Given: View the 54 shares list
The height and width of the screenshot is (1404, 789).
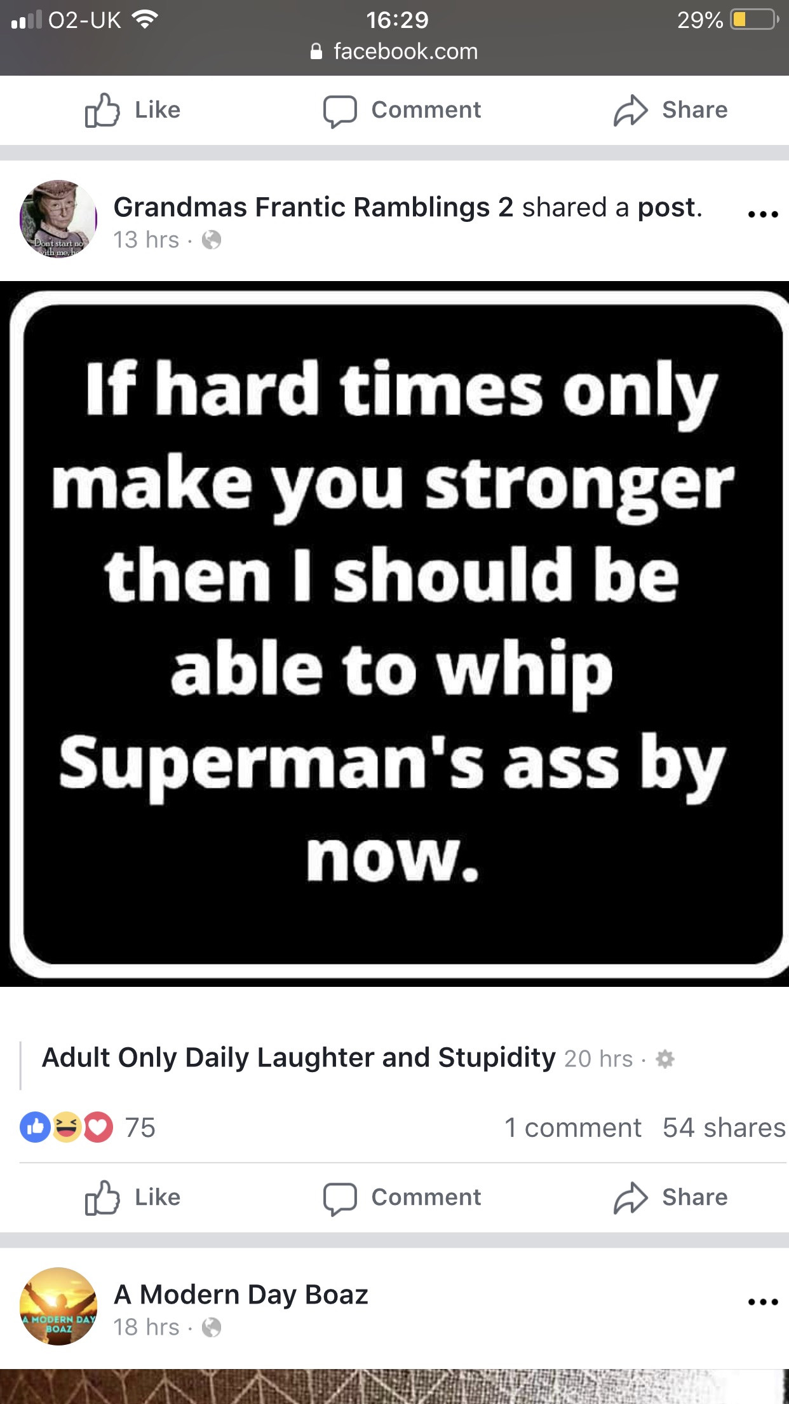Looking at the screenshot, I should coord(724,1127).
